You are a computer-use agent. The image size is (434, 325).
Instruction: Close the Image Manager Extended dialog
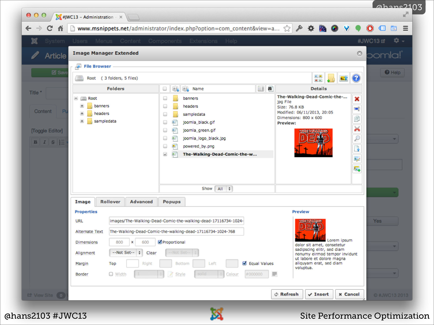pyautogui.click(x=360, y=54)
